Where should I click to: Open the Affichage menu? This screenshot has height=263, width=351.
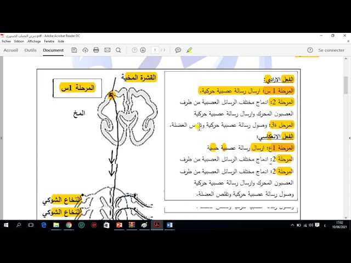(x=34, y=42)
